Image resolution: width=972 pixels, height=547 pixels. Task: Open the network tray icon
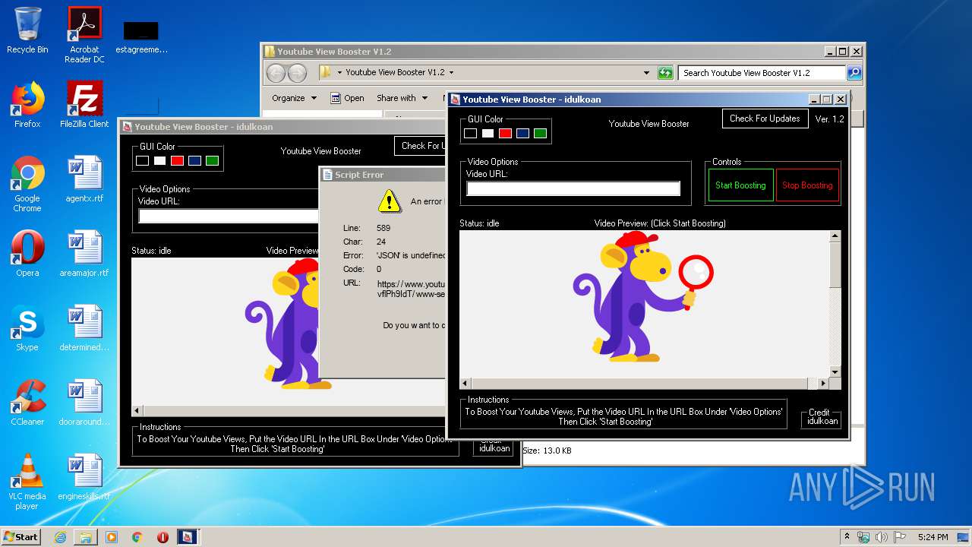coord(864,537)
